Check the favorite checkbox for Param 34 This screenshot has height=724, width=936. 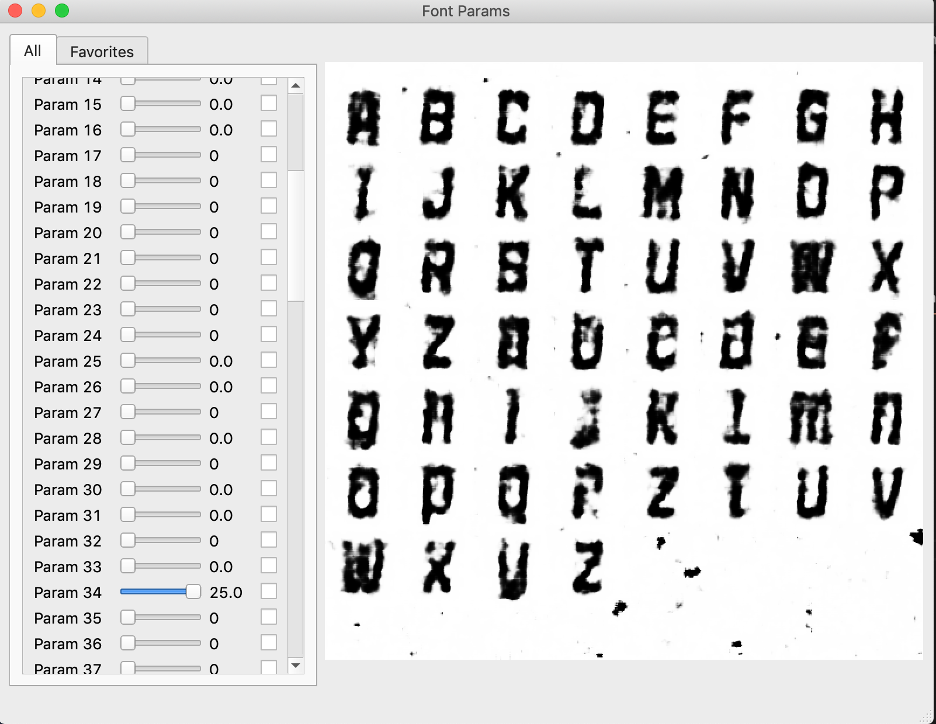click(x=269, y=591)
